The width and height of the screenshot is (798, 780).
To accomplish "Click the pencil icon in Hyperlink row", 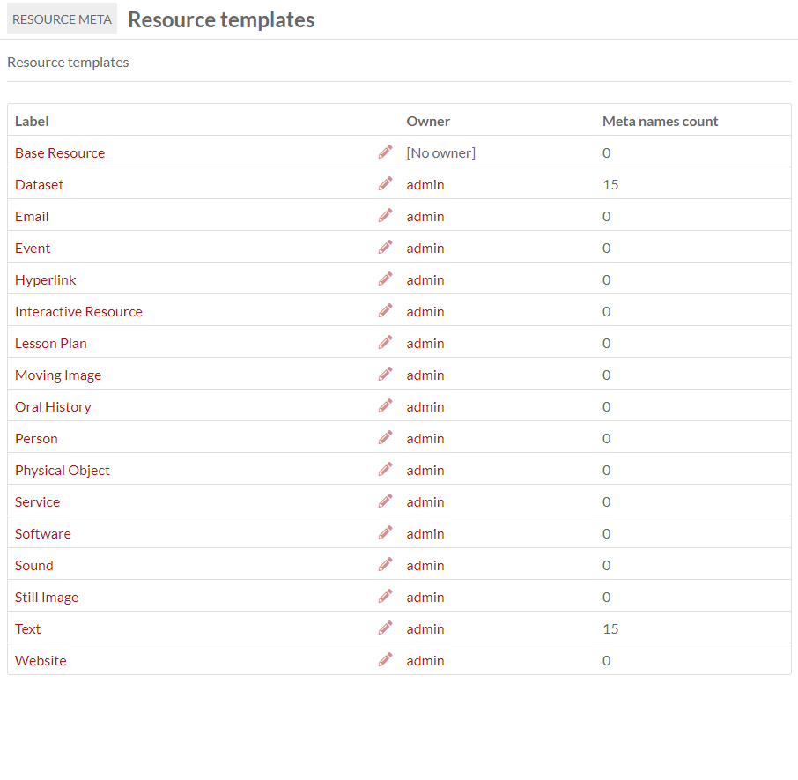I will [385, 279].
